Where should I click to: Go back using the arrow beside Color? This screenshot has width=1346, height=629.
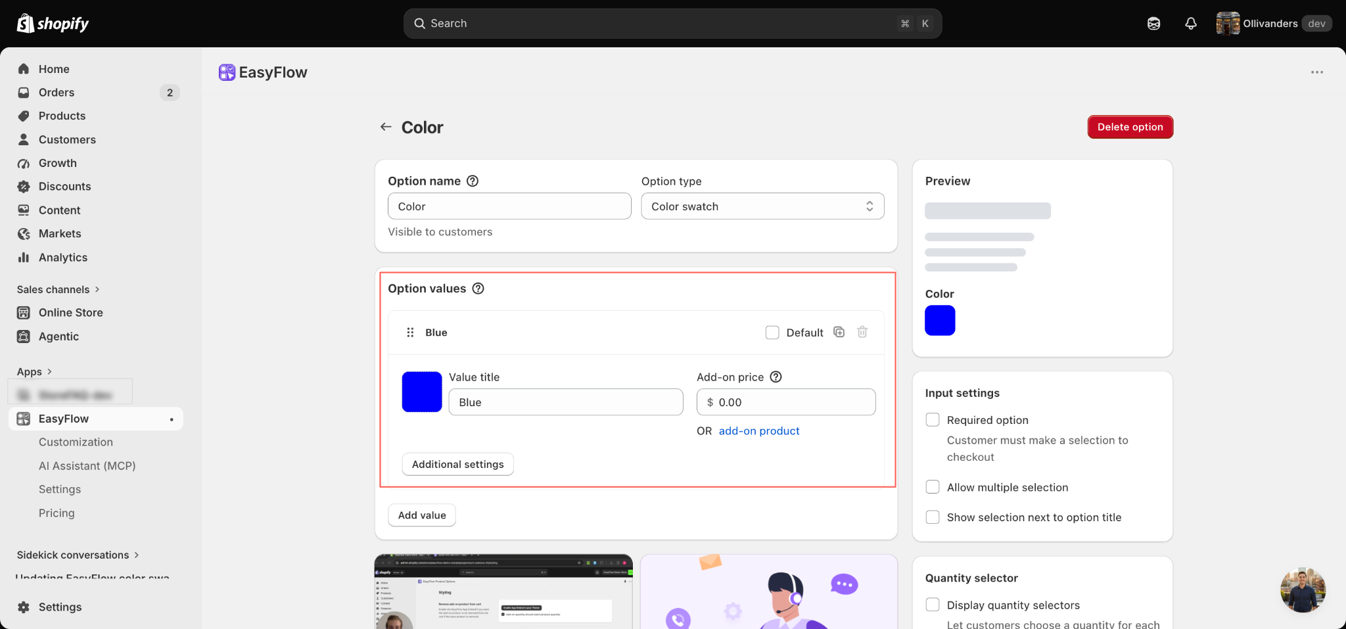click(x=386, y=127)
